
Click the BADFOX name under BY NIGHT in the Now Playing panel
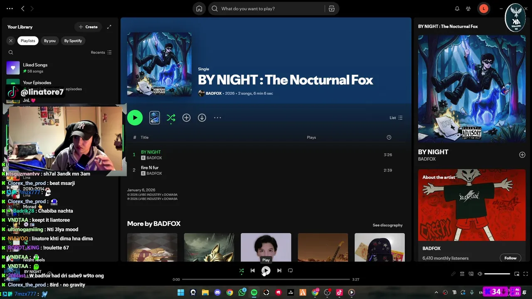[x=427, y=159]
